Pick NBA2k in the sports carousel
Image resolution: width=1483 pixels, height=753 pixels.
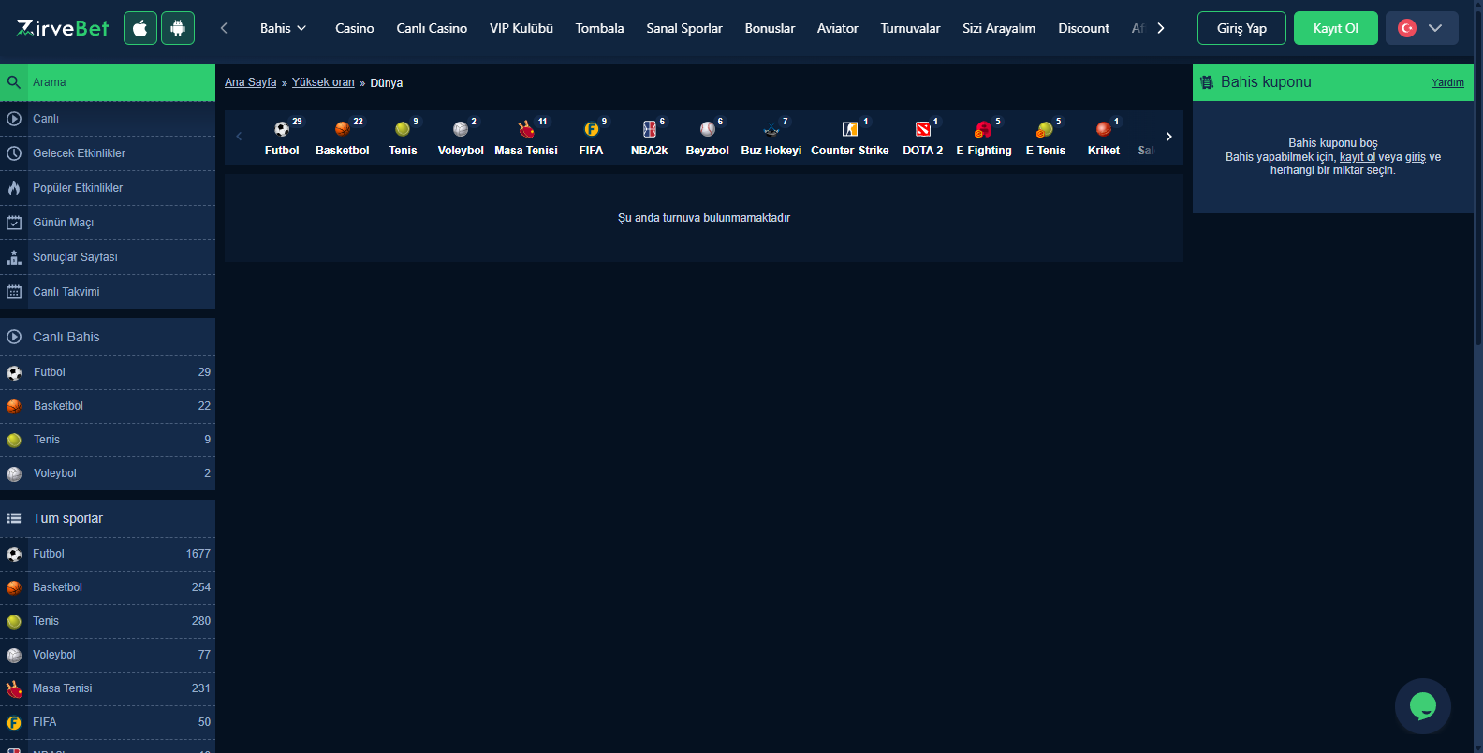pos(649,138)
